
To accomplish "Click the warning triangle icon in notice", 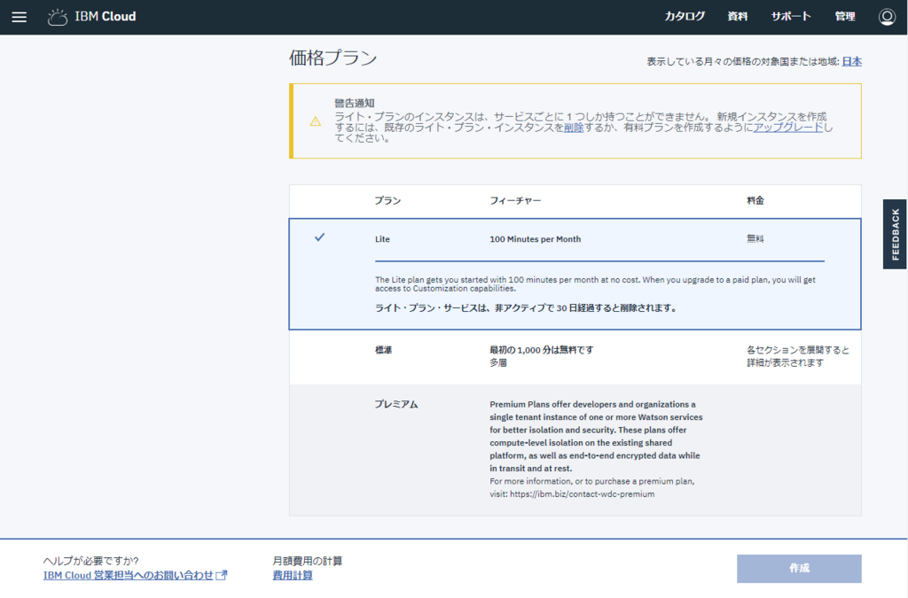I will click(x=315, y=121).
